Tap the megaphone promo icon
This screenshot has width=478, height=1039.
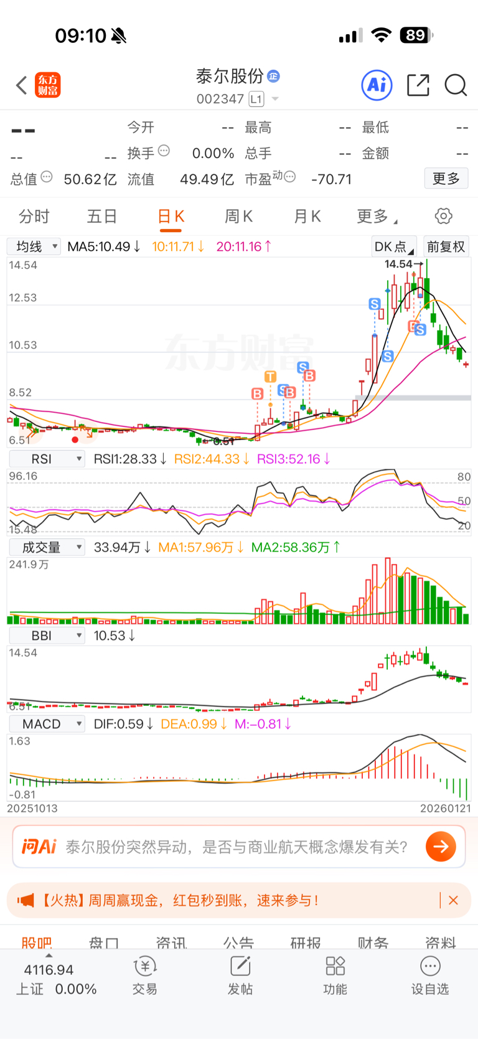[26, 900]
